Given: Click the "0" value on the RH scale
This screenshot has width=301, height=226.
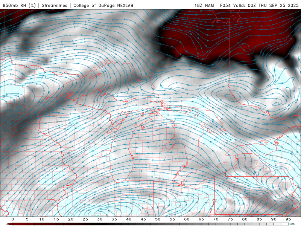Looking at the screenshot, I should [13, 219].
